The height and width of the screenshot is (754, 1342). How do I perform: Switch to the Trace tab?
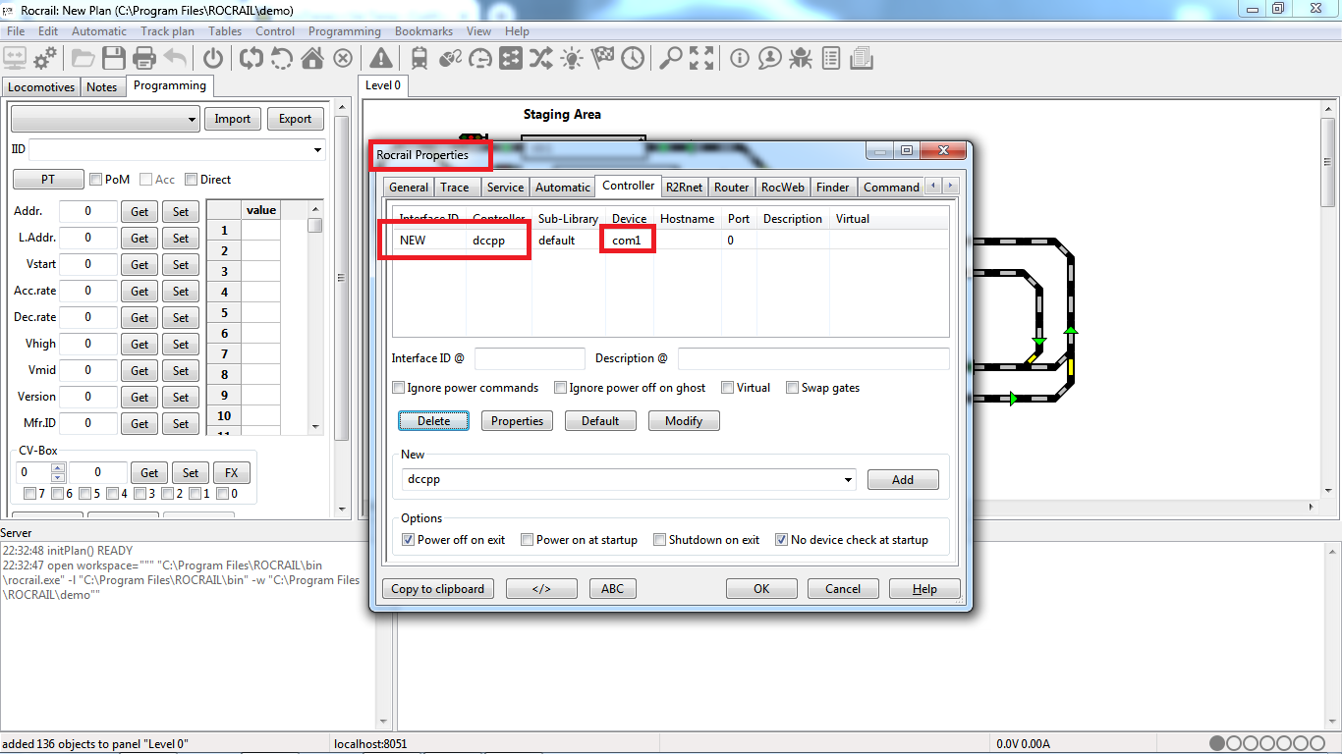coord(455,187)
